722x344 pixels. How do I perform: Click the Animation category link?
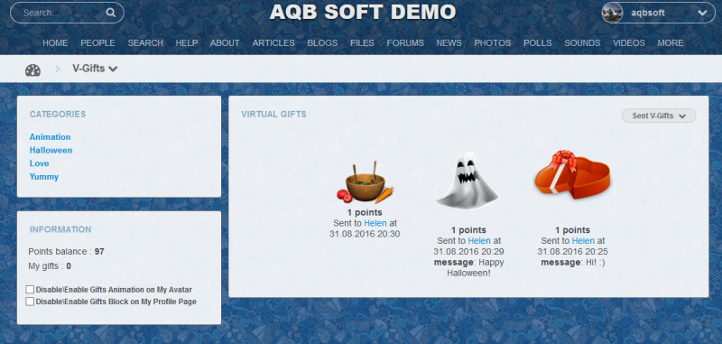pyautogui.click(x=51, y=136)
